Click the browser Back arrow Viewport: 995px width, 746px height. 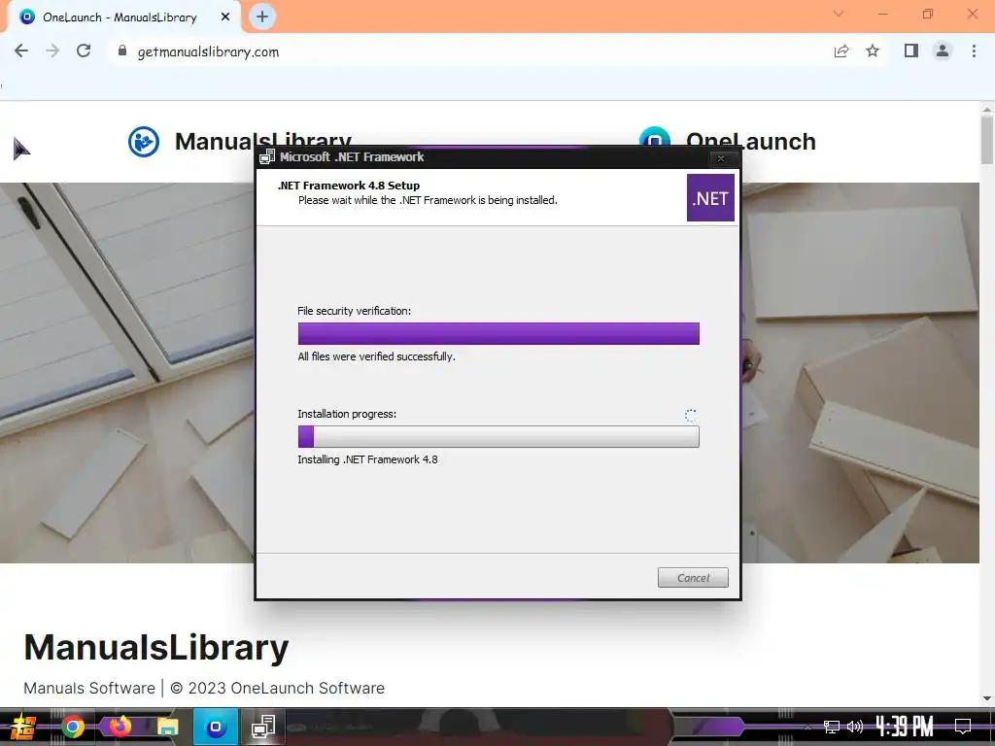(x=21, y=51)
